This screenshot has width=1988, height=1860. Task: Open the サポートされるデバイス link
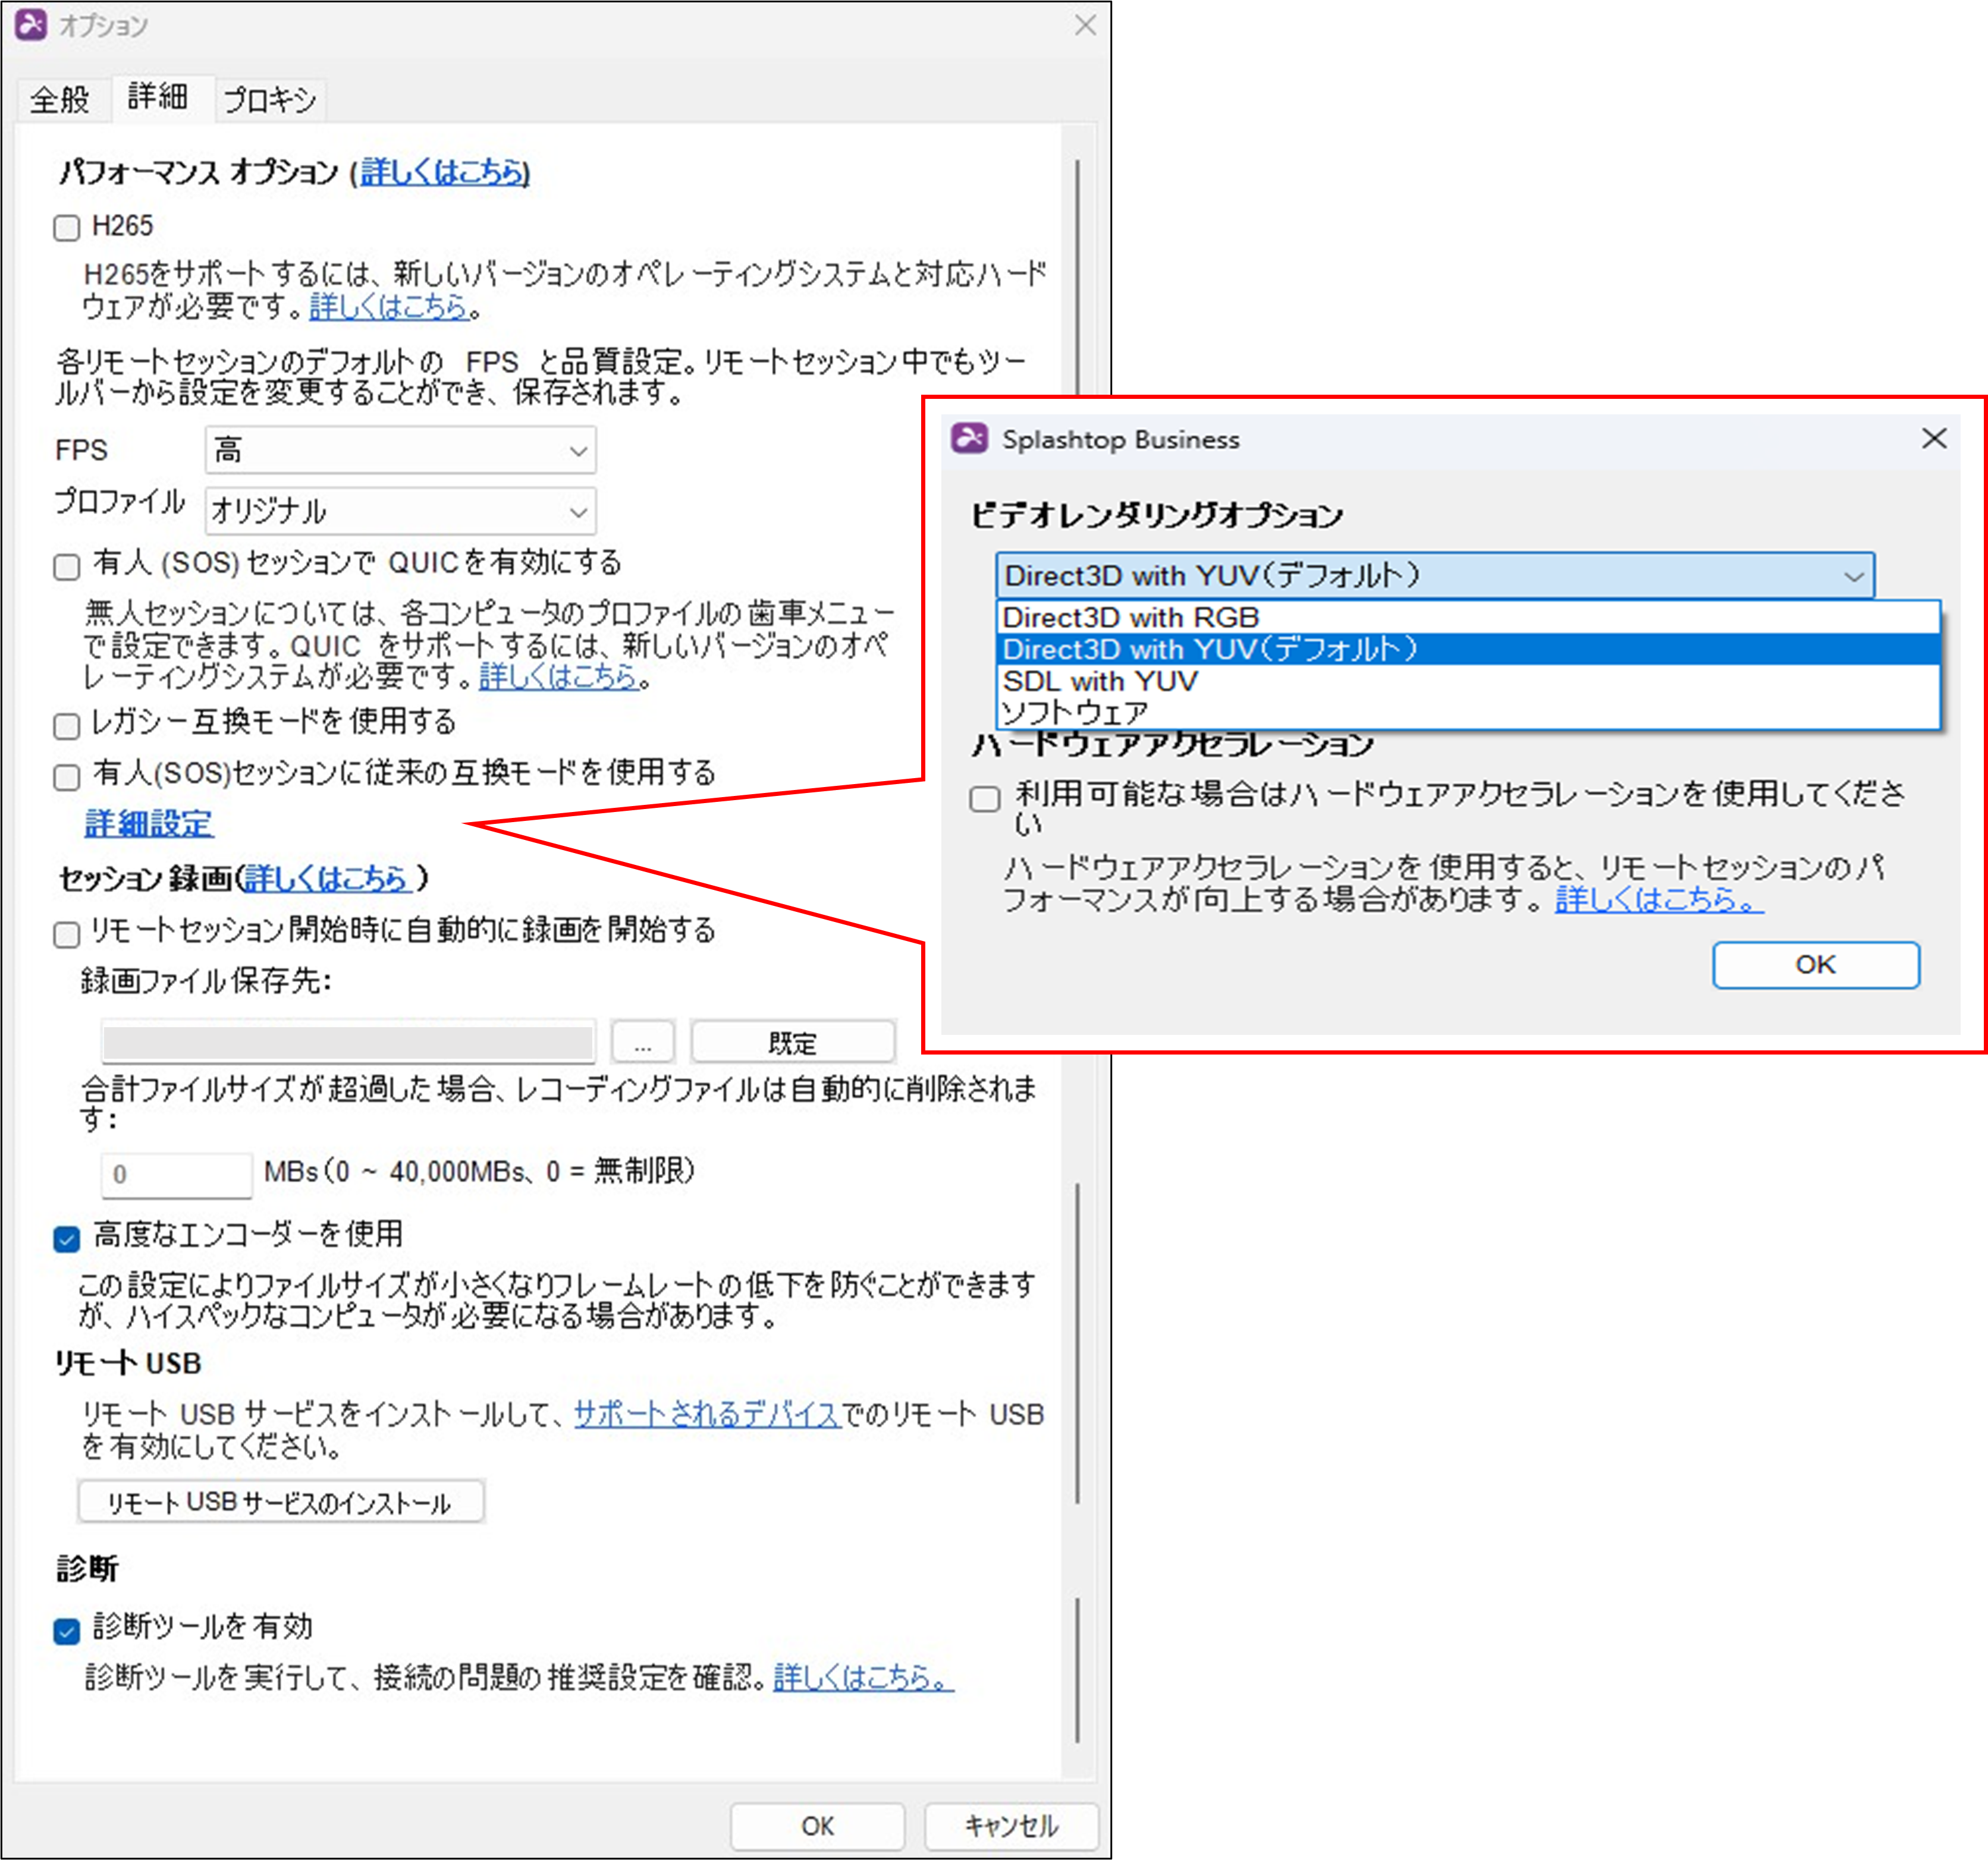[707, 1414]
